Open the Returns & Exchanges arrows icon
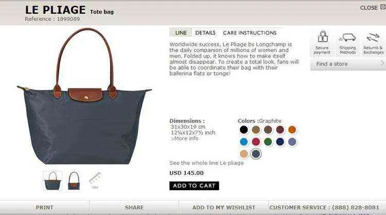The width and height of the screenshot is (386, 215). click(x=373, y=38)
